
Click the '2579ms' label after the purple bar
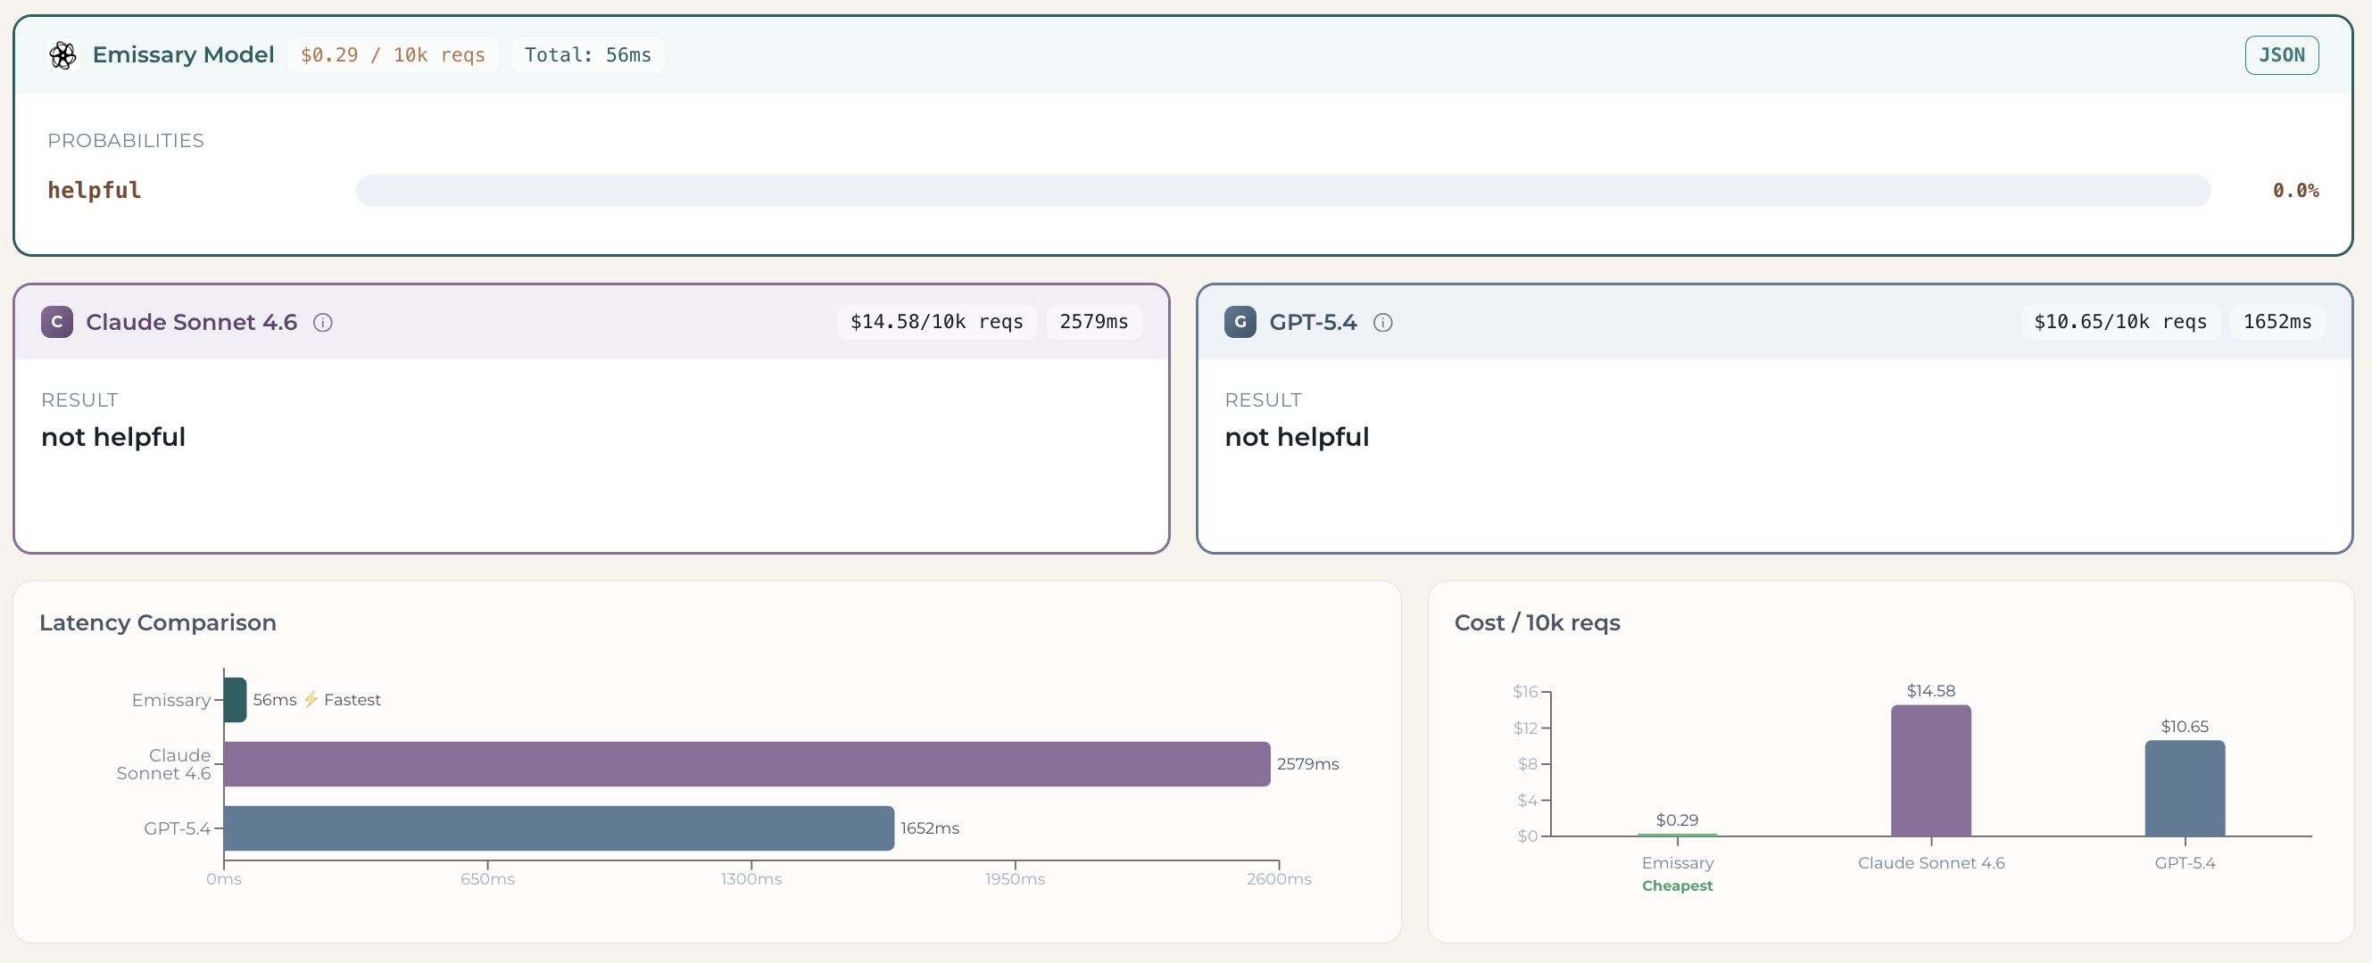click(x=1307, y=764)
